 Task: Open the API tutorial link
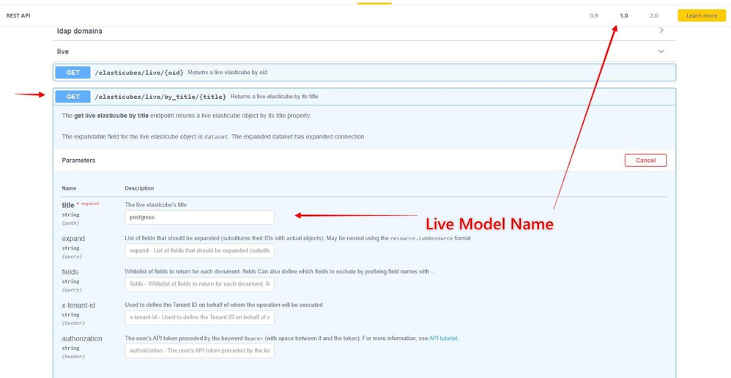(x=443, y=338)
